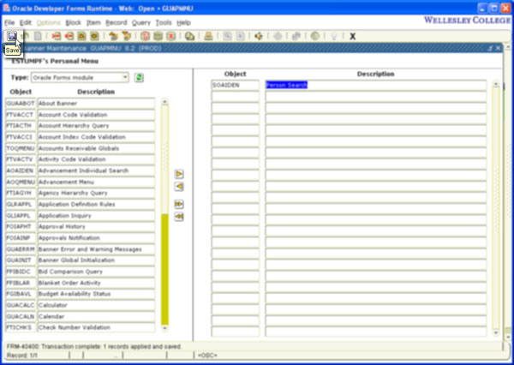514x365 pixels.
Task: Open the Block menu
Action: coord(73,22)
